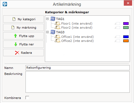
Task: Click dashed placeholder icon beside Office1
Action: point(117,37)
